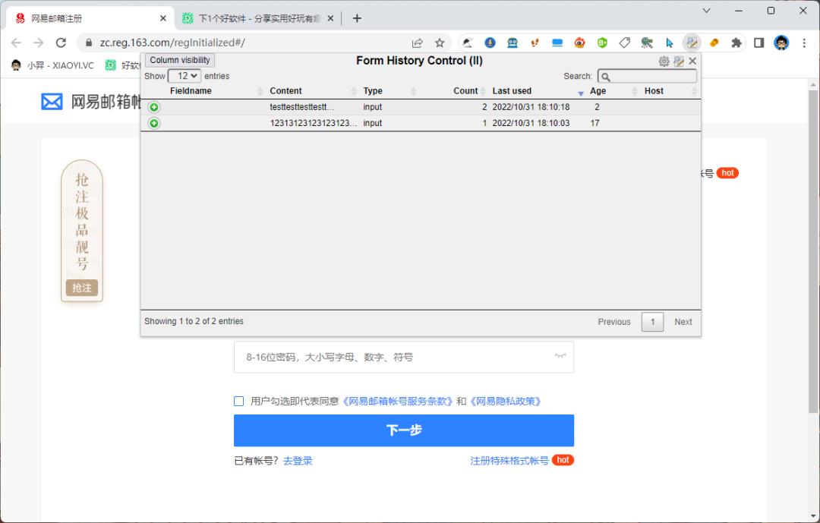Open the Form History Control settings gear

click(664, 61)
